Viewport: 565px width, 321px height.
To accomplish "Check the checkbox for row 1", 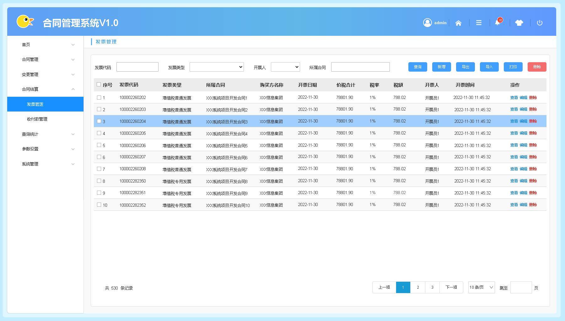I will [99, 97].
